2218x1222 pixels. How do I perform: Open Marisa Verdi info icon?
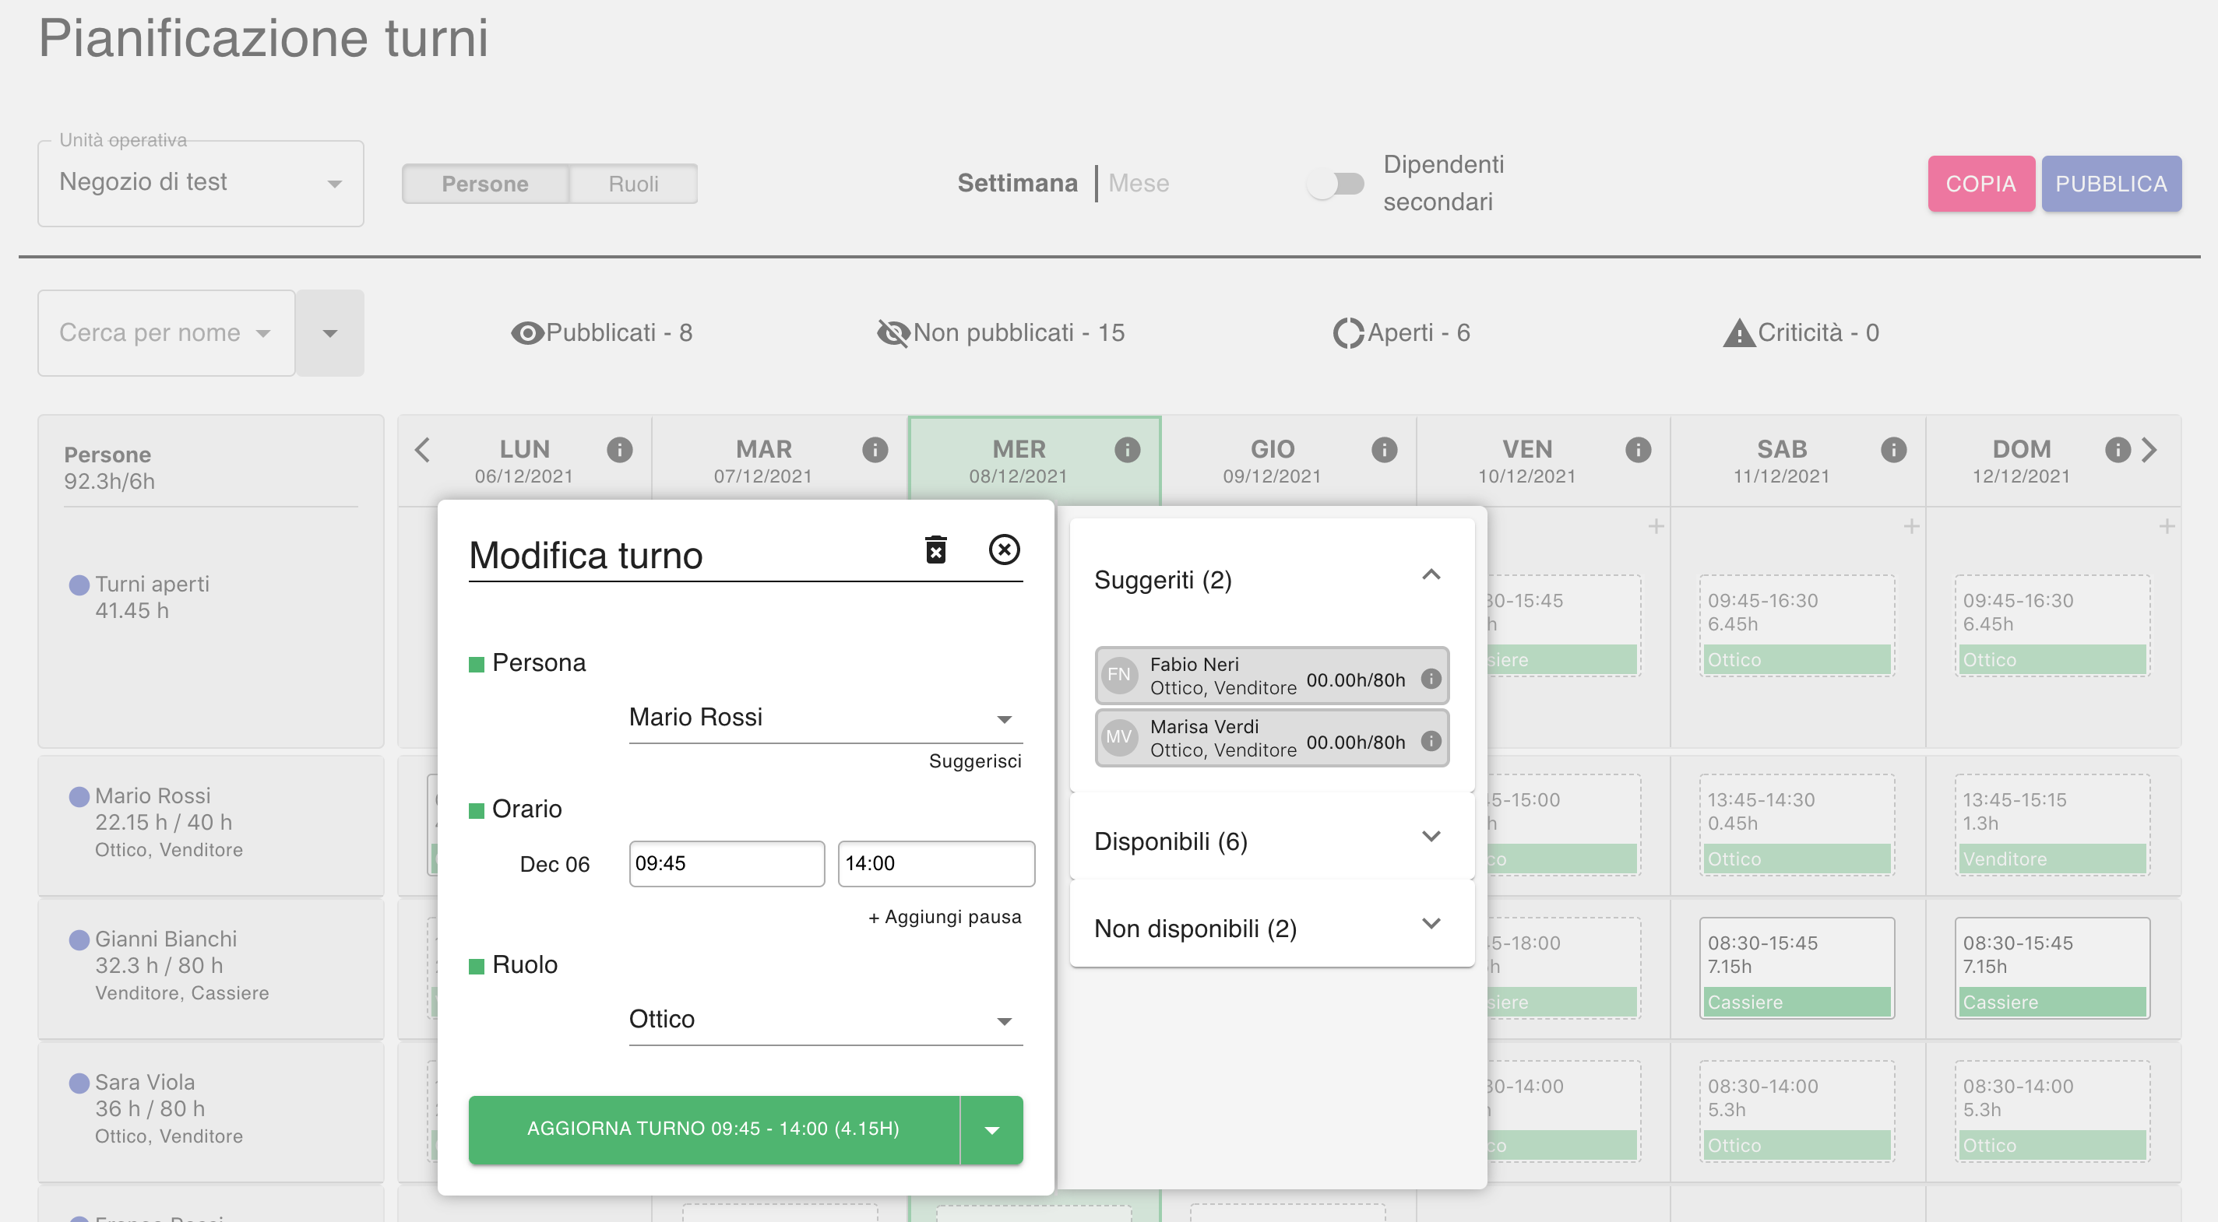pos(1431,741)
